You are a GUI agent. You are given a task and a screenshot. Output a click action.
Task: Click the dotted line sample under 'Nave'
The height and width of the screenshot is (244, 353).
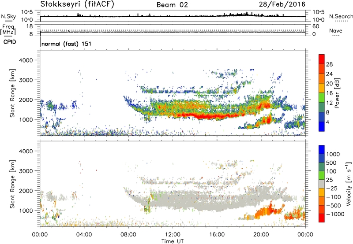click(x=336, y=35)
